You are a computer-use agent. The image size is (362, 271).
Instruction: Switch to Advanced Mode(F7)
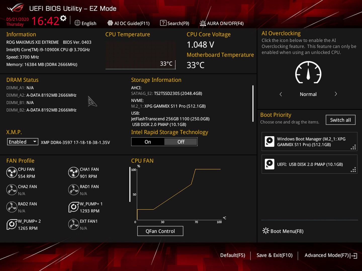(331, 255)
